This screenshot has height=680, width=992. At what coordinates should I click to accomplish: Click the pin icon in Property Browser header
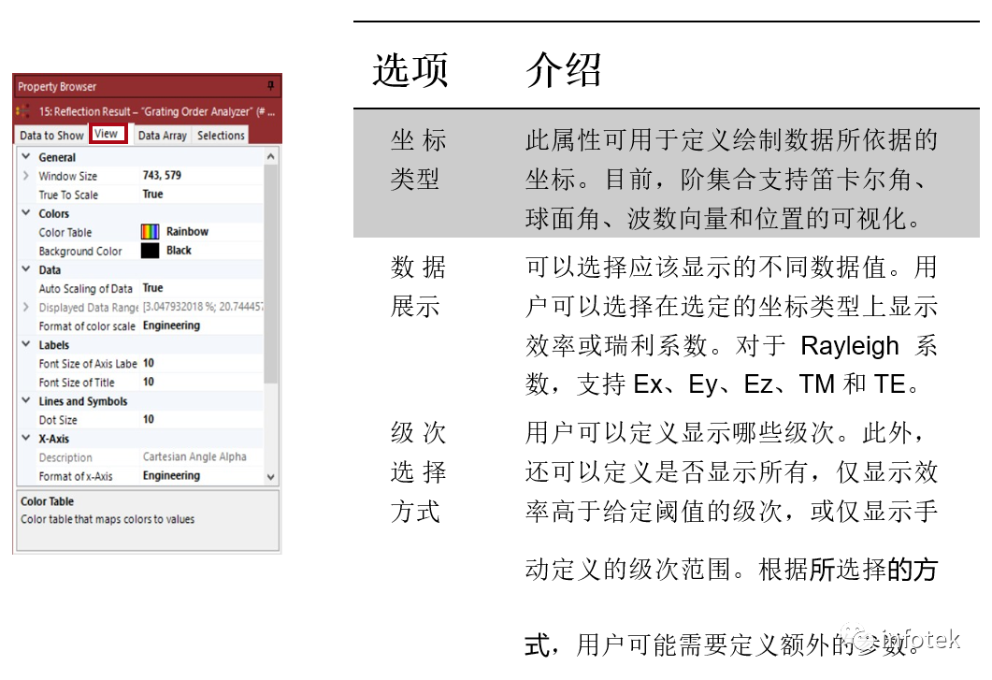coord(271,85)
